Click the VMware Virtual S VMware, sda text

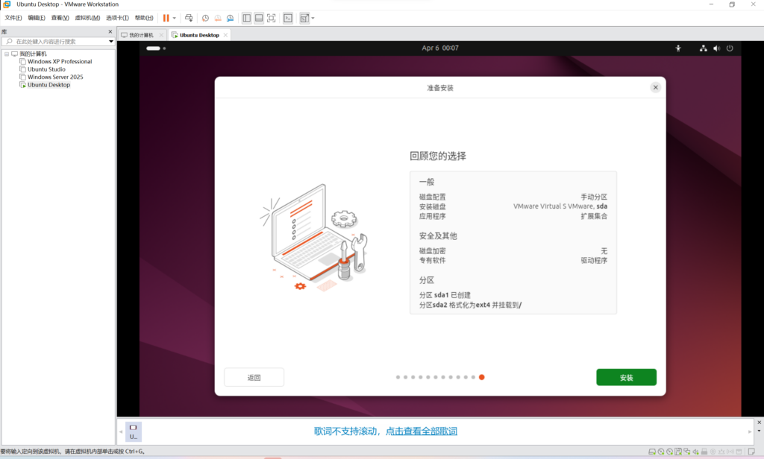click(560, 206)
